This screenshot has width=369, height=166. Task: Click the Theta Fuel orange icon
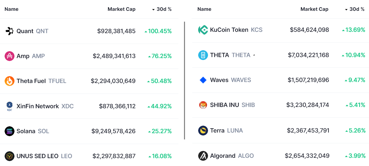coord(10,81)
